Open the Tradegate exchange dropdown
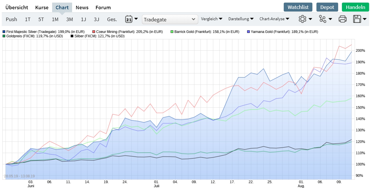The image size is (370, 189). pyautogui.click(x=170, y=19)
